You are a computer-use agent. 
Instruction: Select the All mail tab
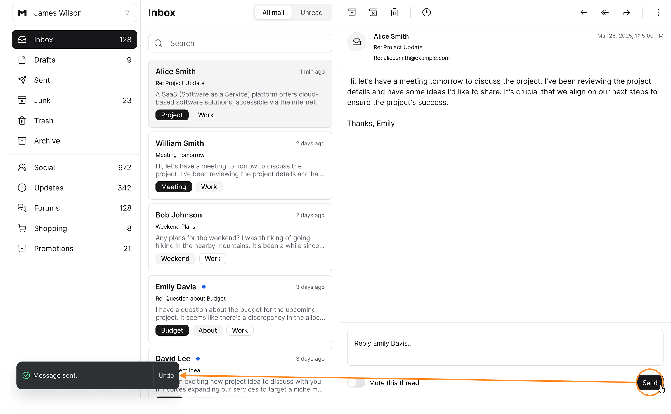pyautogui.click(x=273, y=13)
